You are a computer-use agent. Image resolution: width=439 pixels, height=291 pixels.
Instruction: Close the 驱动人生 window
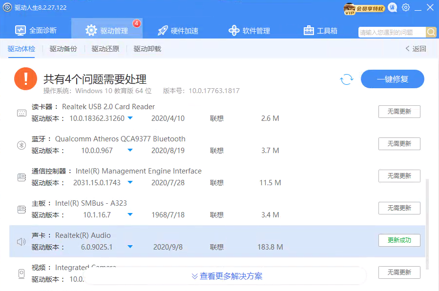click(430, 7)
